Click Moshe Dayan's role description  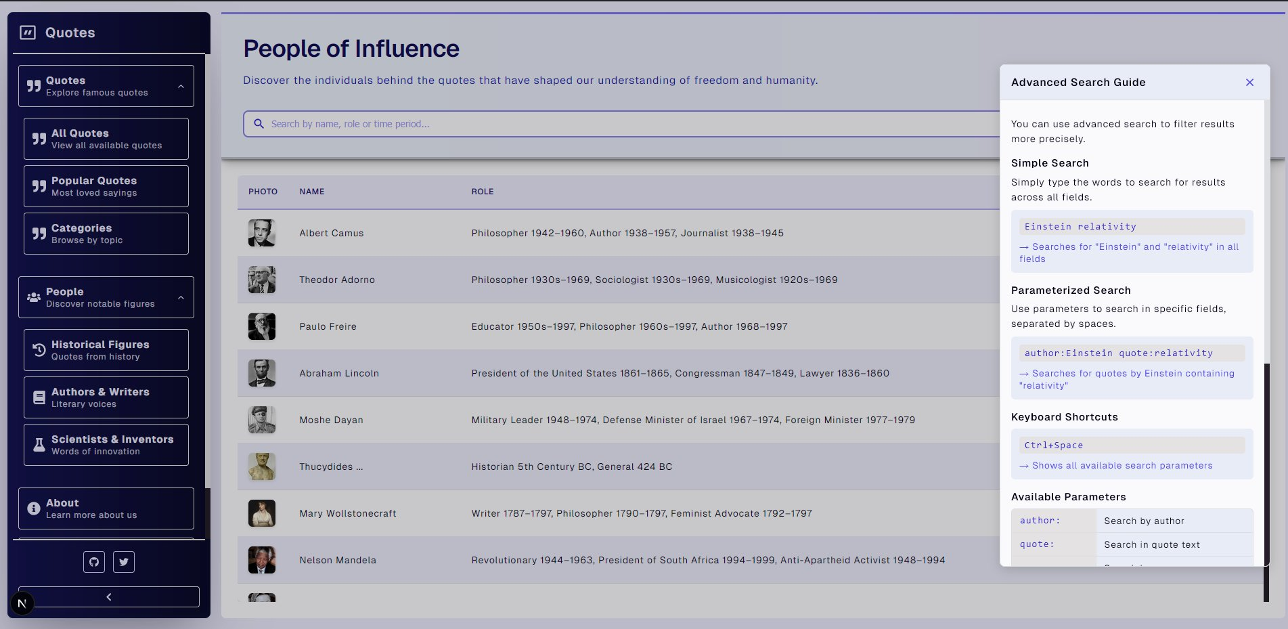click(x=693, y=420)
